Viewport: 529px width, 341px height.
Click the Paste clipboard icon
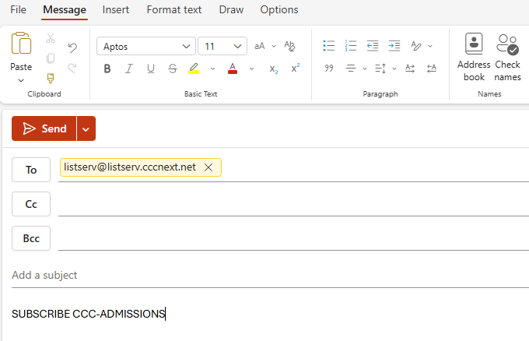click(21, 44)
